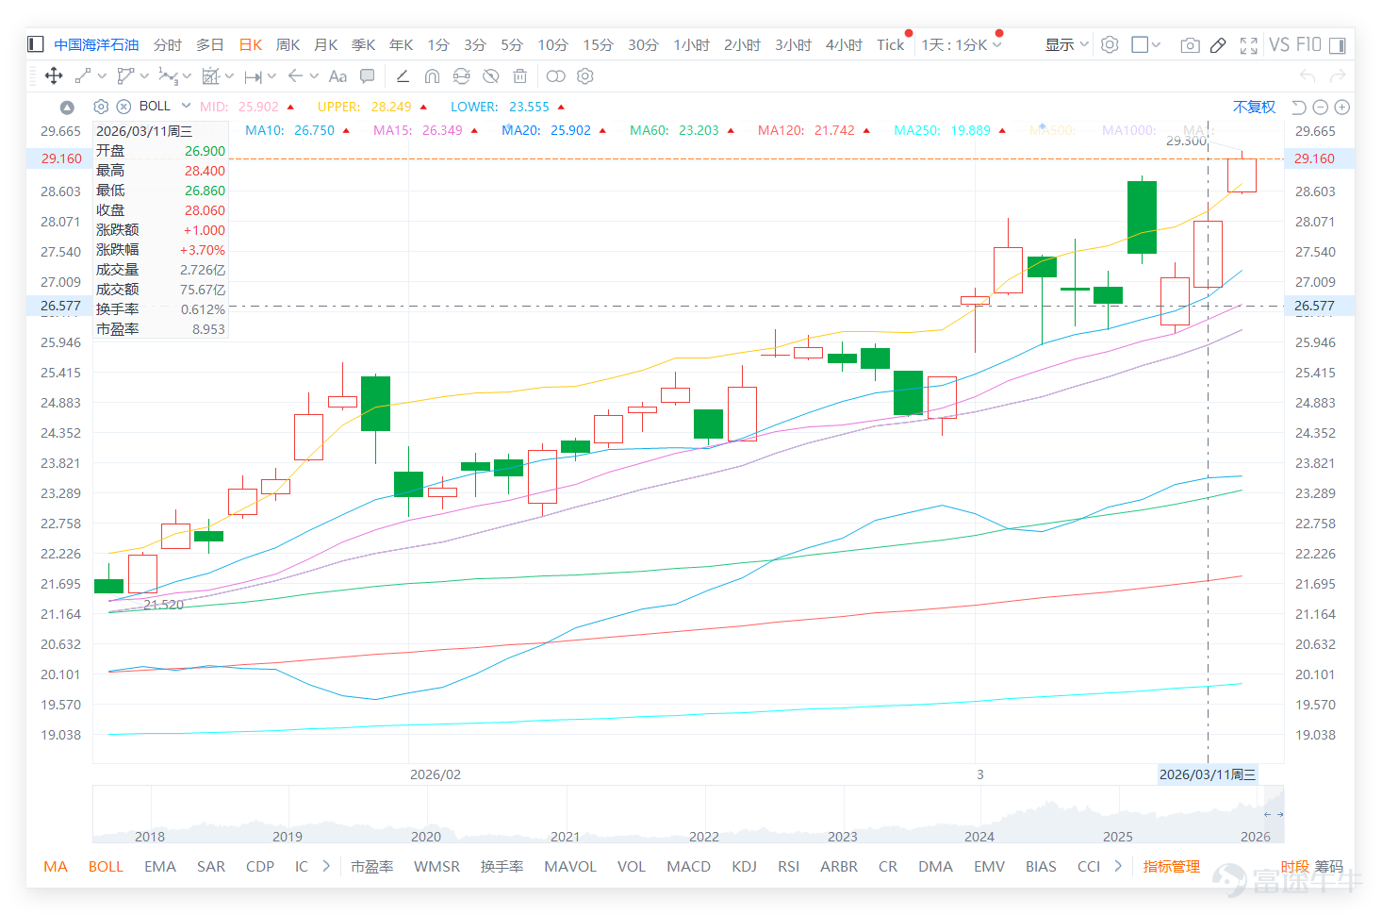Click the 2026/03/11 date marker label
Screen dimensions: 1382x915
point(1208,774)
